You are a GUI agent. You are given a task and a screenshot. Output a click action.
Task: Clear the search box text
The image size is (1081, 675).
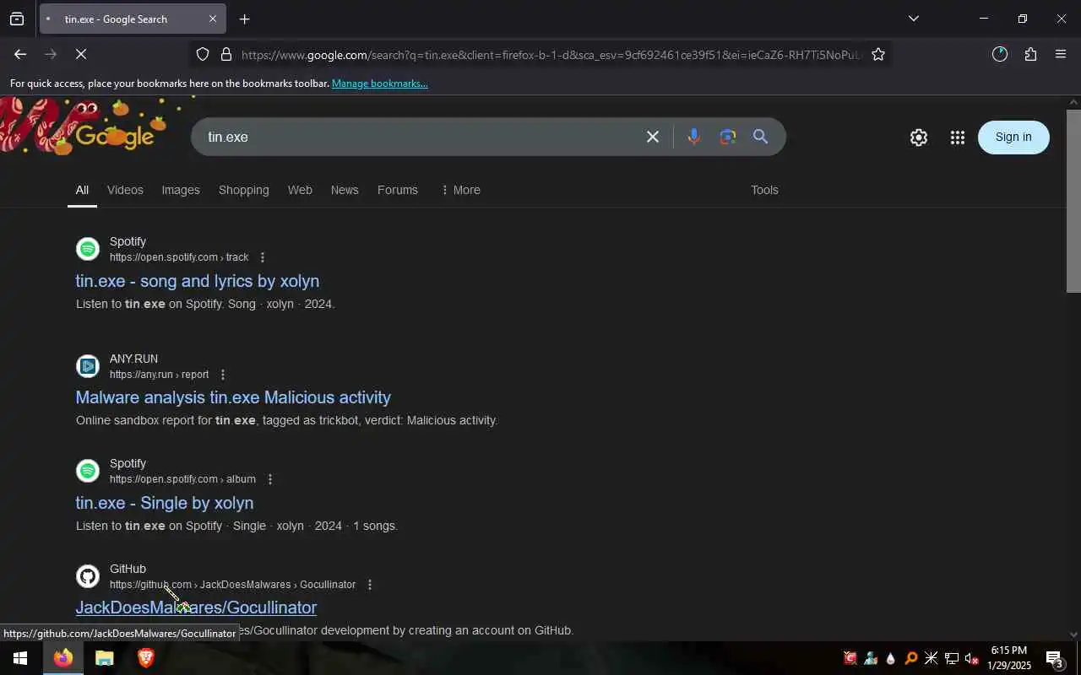[652, 137]
